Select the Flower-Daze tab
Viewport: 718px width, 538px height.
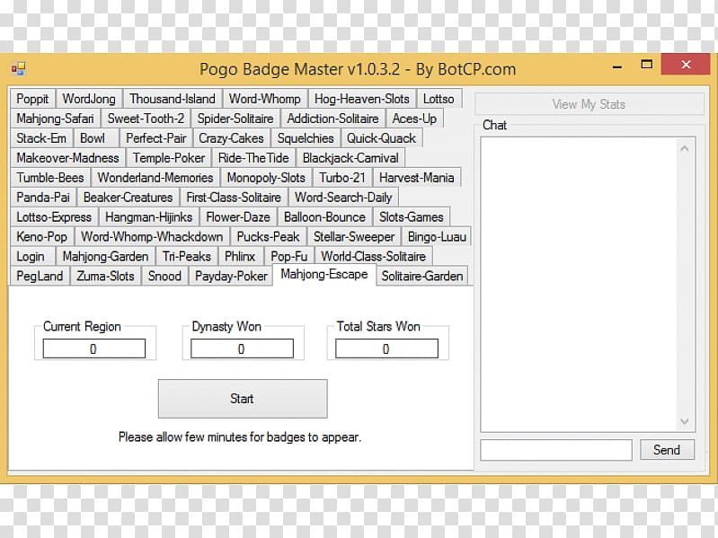click(x=238, y=216)
